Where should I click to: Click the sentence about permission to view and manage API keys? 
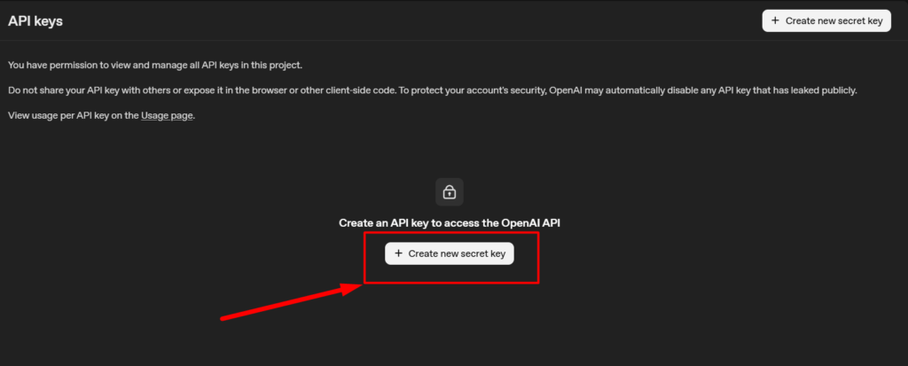tap(155, 65)
